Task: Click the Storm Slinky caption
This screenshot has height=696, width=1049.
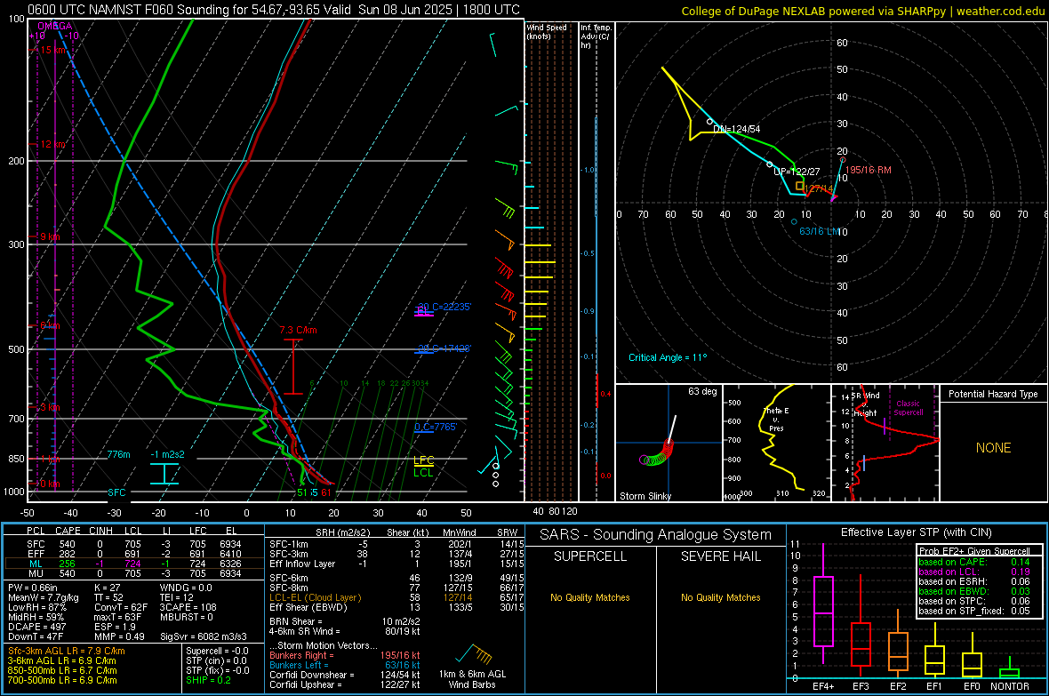Action: point(645,496)
